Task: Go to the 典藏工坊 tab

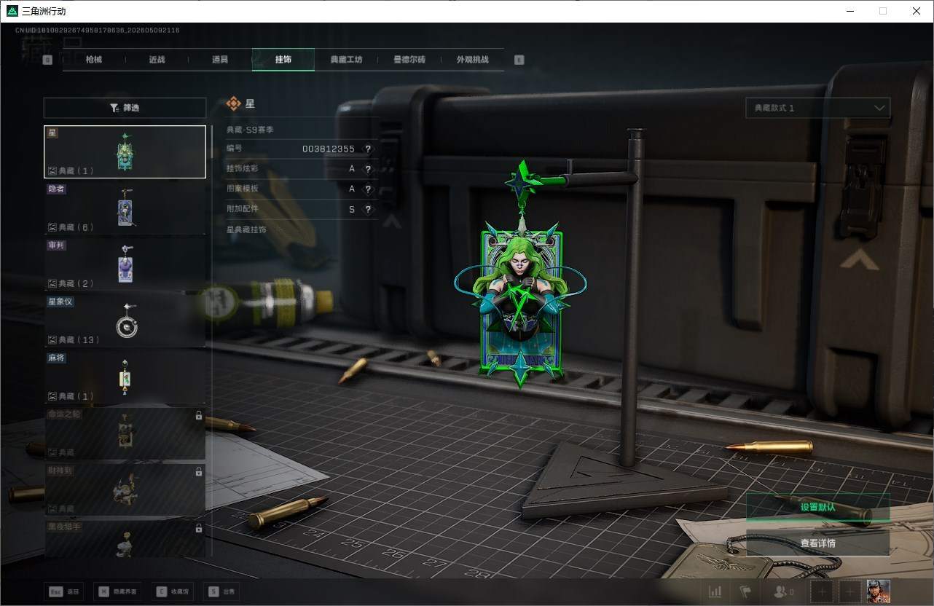Action: [x=346, y=60]
